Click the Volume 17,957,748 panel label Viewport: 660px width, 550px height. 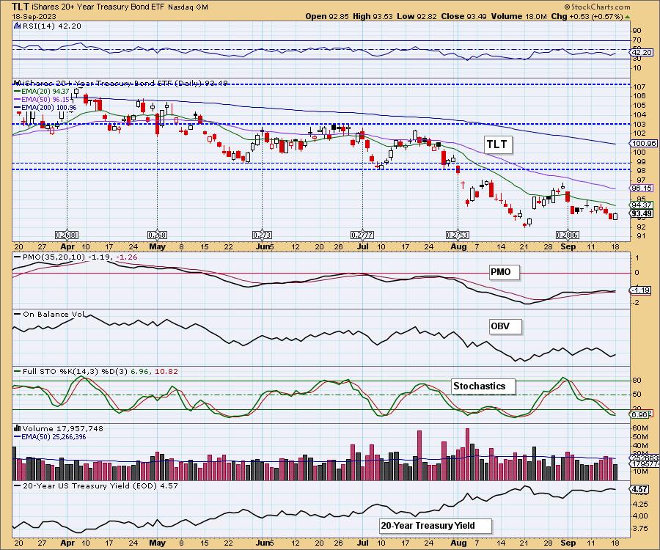(x=63, y=428)
